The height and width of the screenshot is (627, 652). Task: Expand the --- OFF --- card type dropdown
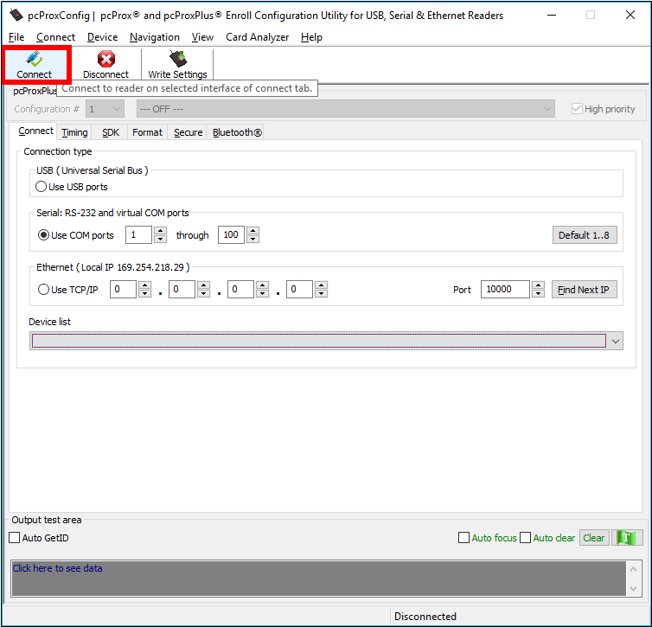tap(346, 109)
